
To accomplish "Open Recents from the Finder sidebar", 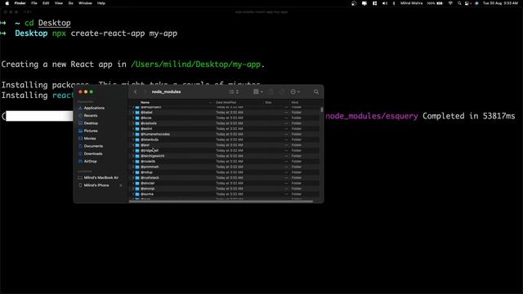I will click(87, 116).
